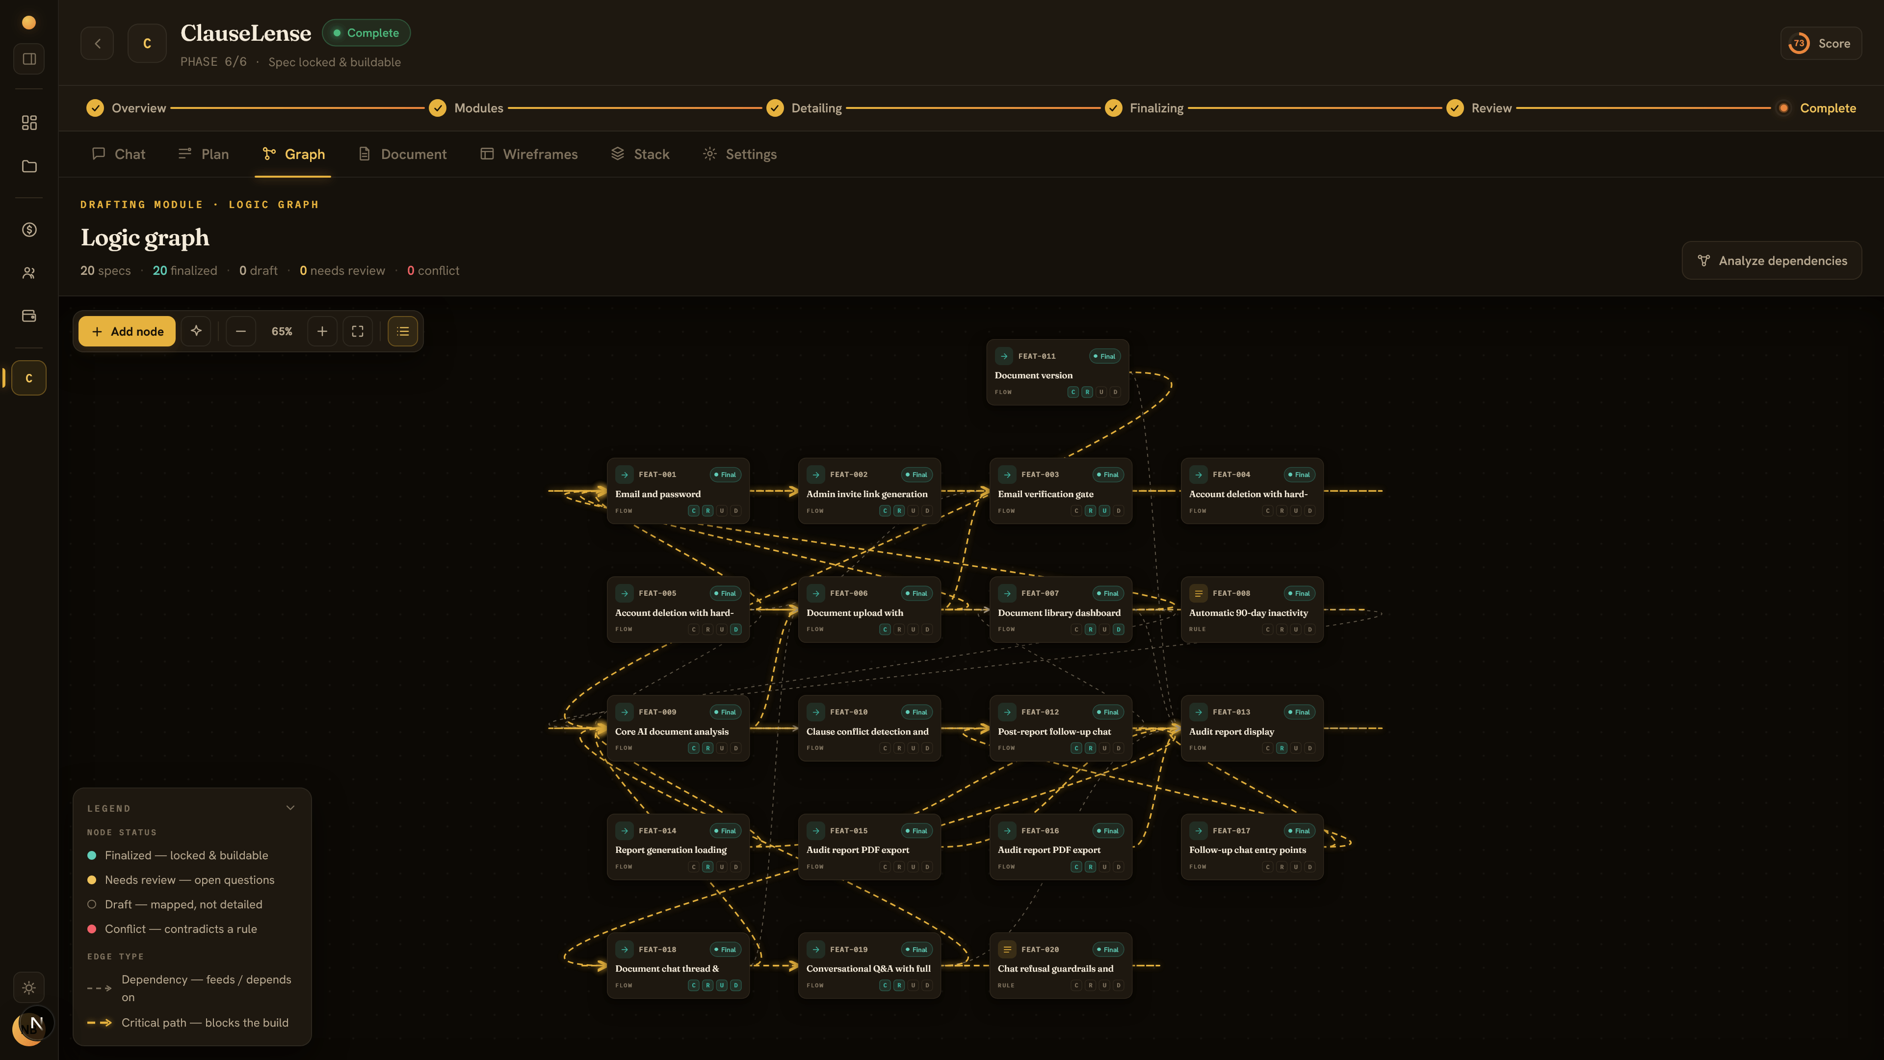
Task: Switch to the Chat tab
Action: (118, 154)
